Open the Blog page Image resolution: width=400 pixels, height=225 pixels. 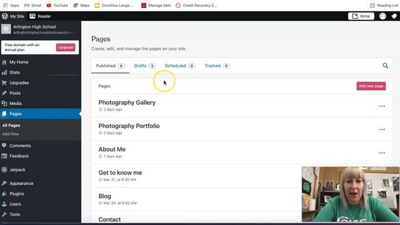pyautogui.click(x=105, y=196)
